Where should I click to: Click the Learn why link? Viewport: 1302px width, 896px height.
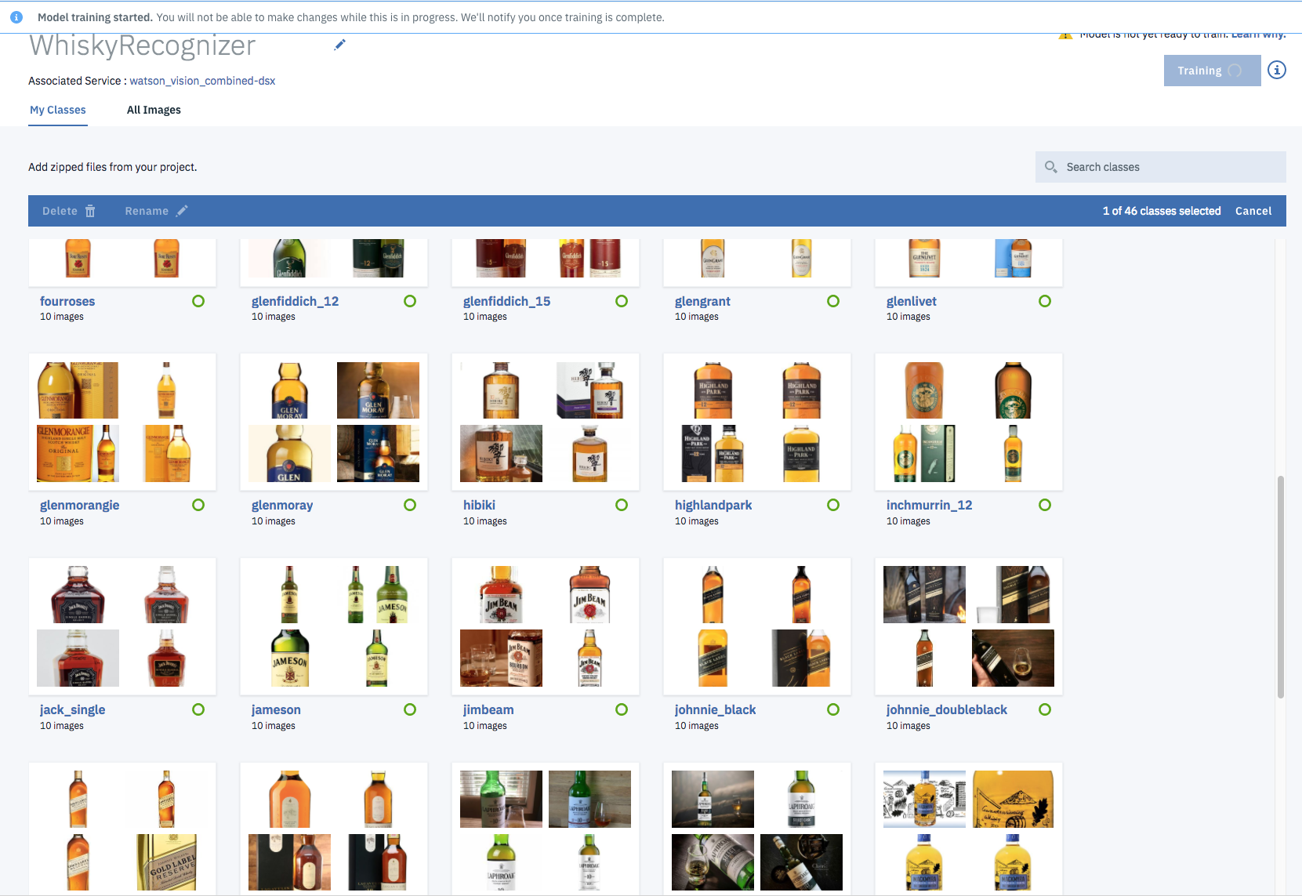pyautogui.click(x=1258, y=34)
